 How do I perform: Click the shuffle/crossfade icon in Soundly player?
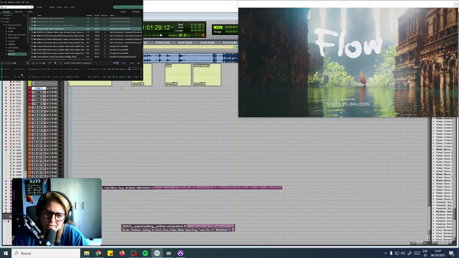click(50, 63)
